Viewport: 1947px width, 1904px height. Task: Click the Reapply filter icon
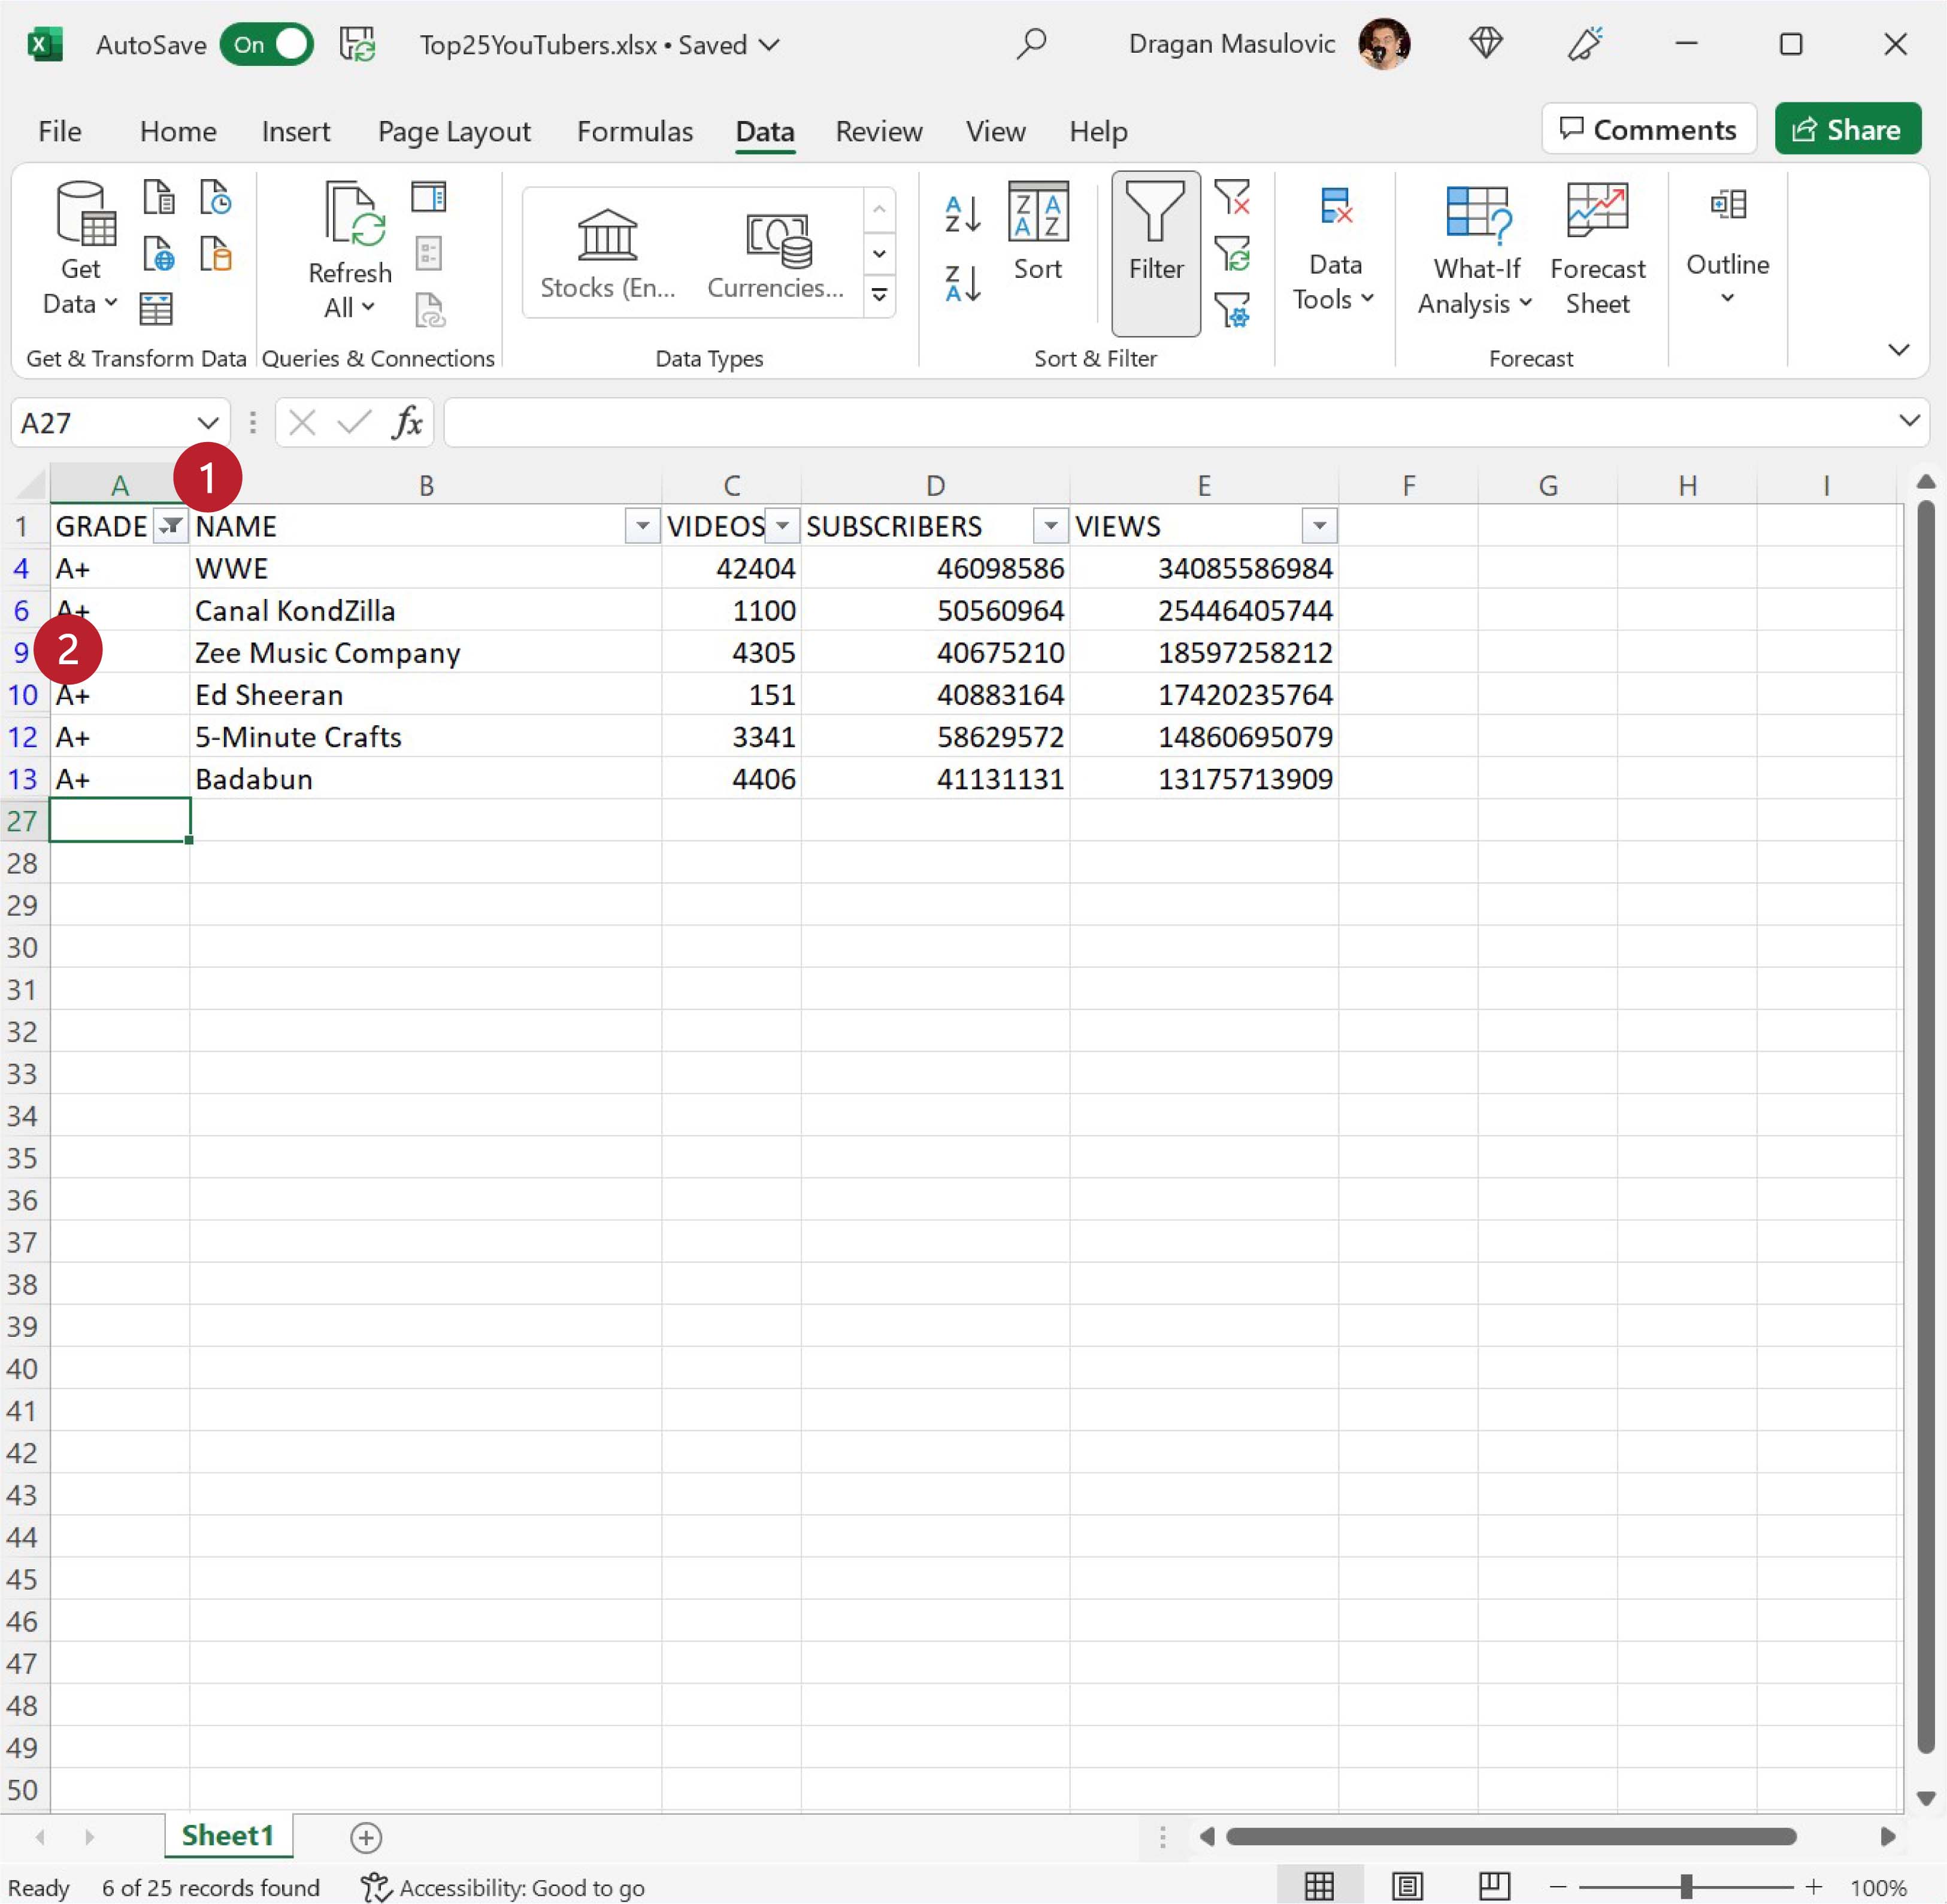point(1232,254)
